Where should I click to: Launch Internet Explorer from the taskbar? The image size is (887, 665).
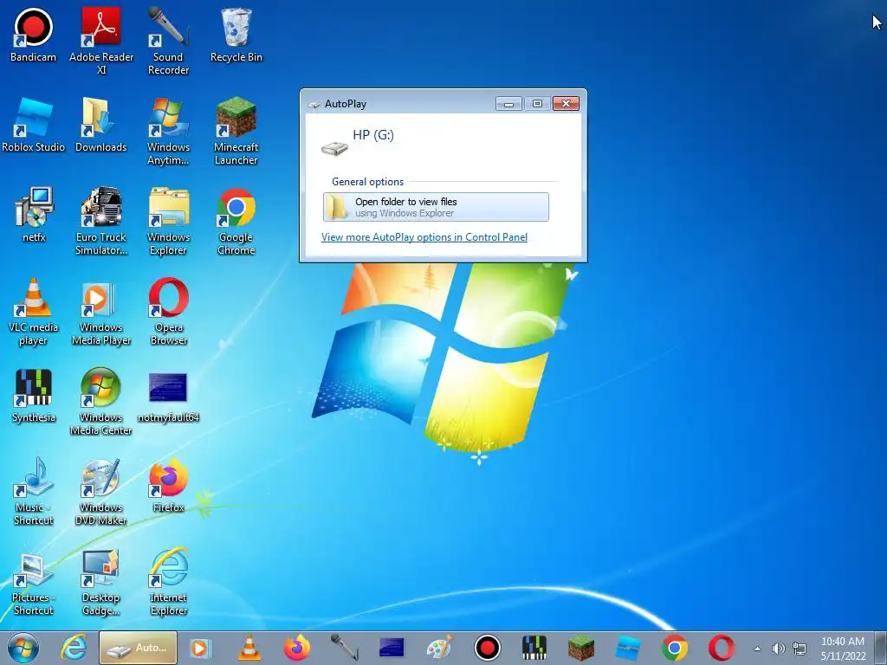point(74,648)
